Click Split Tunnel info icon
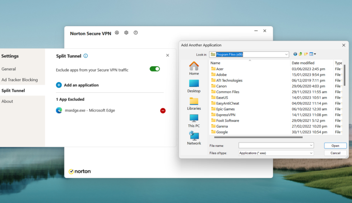Image resolution: width=352 pixels, height=203 pixels. [86, 56]
